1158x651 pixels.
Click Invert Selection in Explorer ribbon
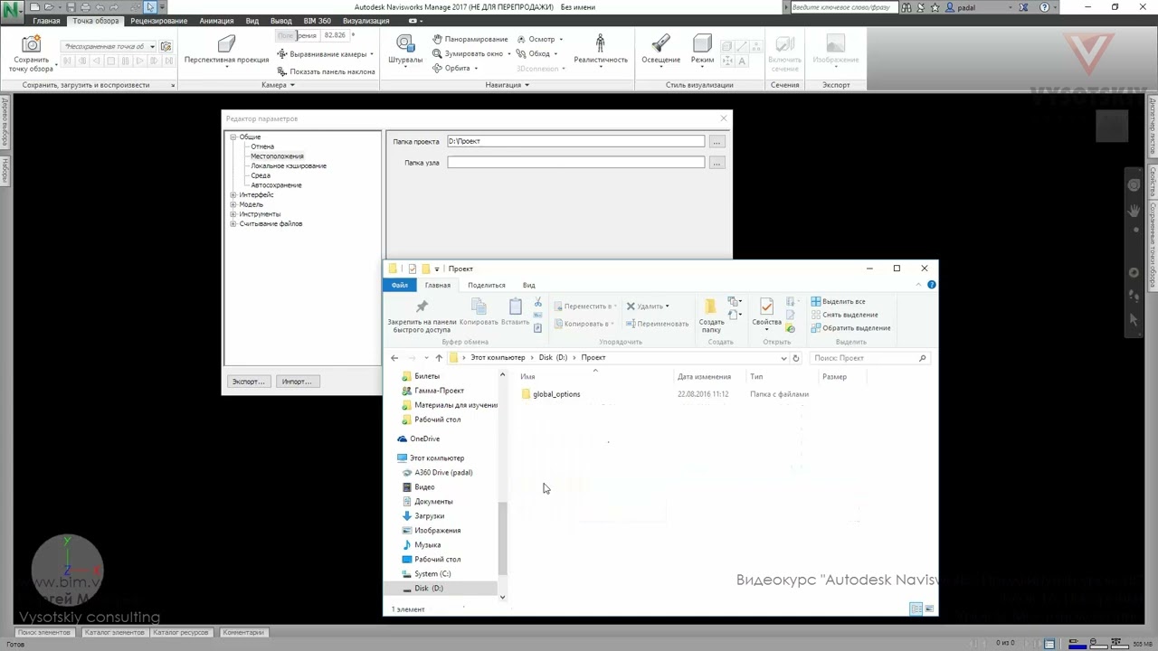(850, 328)
